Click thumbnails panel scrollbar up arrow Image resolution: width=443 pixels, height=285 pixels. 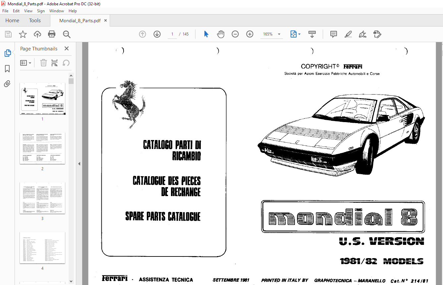(71, 75)
